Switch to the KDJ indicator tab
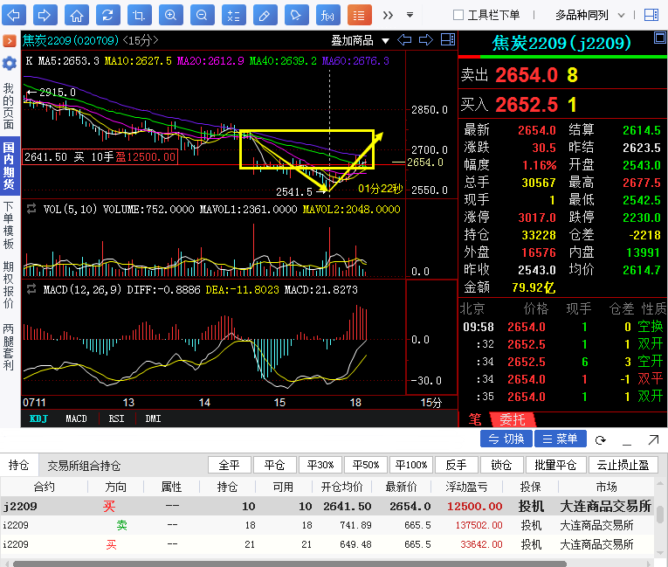Image resolution: width=668 pixels, height=567 pixels. point(38,419)
